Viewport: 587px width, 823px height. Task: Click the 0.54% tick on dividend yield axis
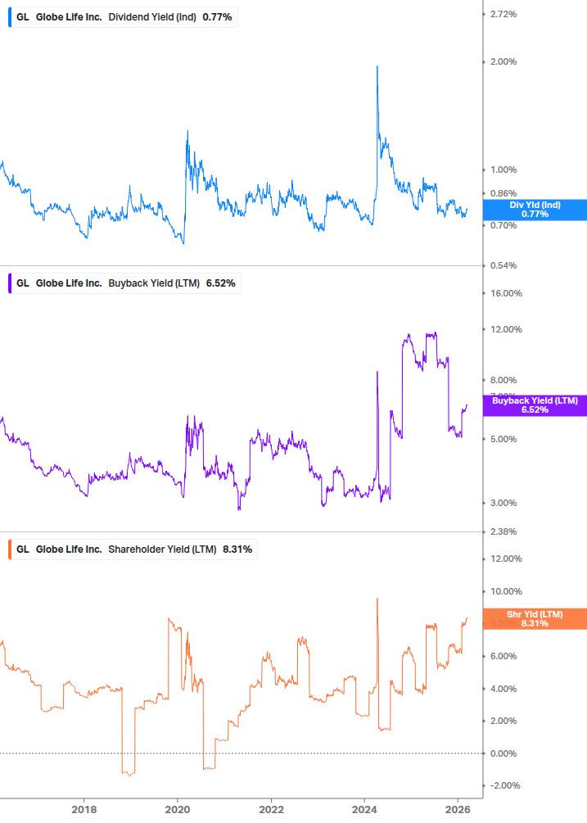503,265
